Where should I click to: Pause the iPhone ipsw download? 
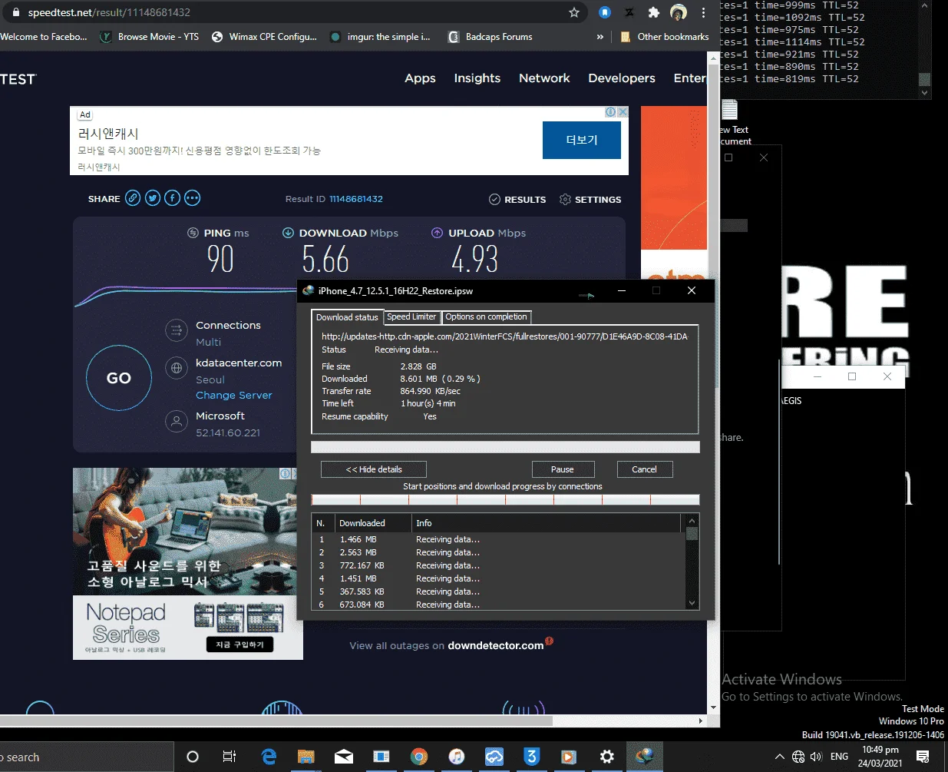(562, 469)
